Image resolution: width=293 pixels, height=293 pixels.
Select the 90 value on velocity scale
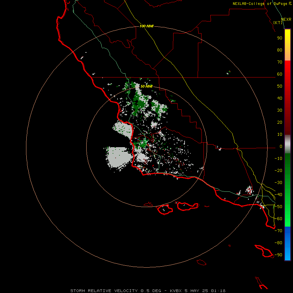pyautogui.click(x=280, y=38)
